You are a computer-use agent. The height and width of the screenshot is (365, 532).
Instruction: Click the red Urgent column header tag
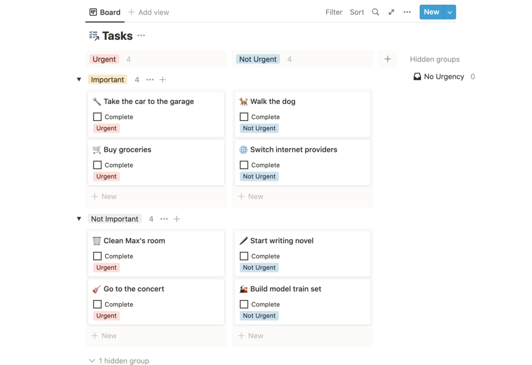click(104, 59)
